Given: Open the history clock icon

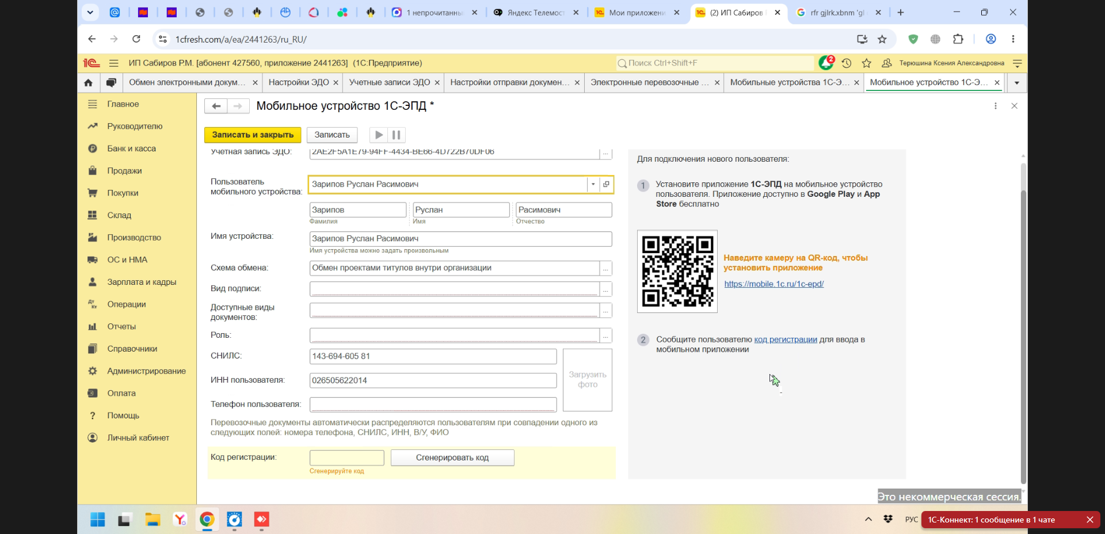Looking at the screenshot, I should pos(847,63).
